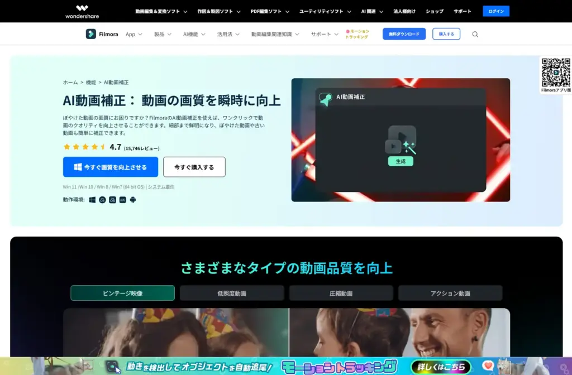Screen dimensions: 572x375
Task: Click the heart icon on bottom banner
Action: [x=488, y=366]
